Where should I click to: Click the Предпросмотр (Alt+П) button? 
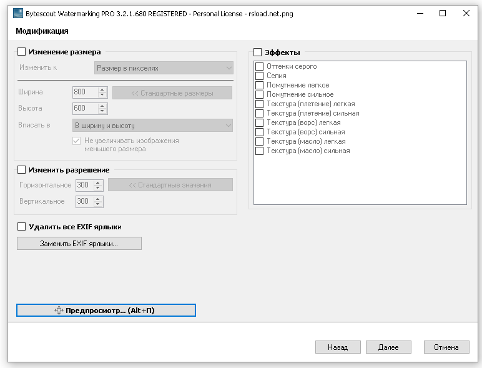coord(106,310)
